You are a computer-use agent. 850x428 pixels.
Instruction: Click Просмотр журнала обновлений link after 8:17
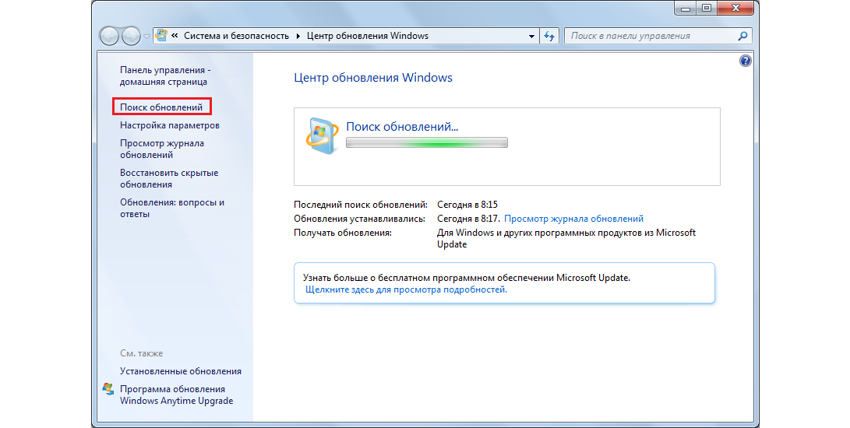[x=573, y=219]
